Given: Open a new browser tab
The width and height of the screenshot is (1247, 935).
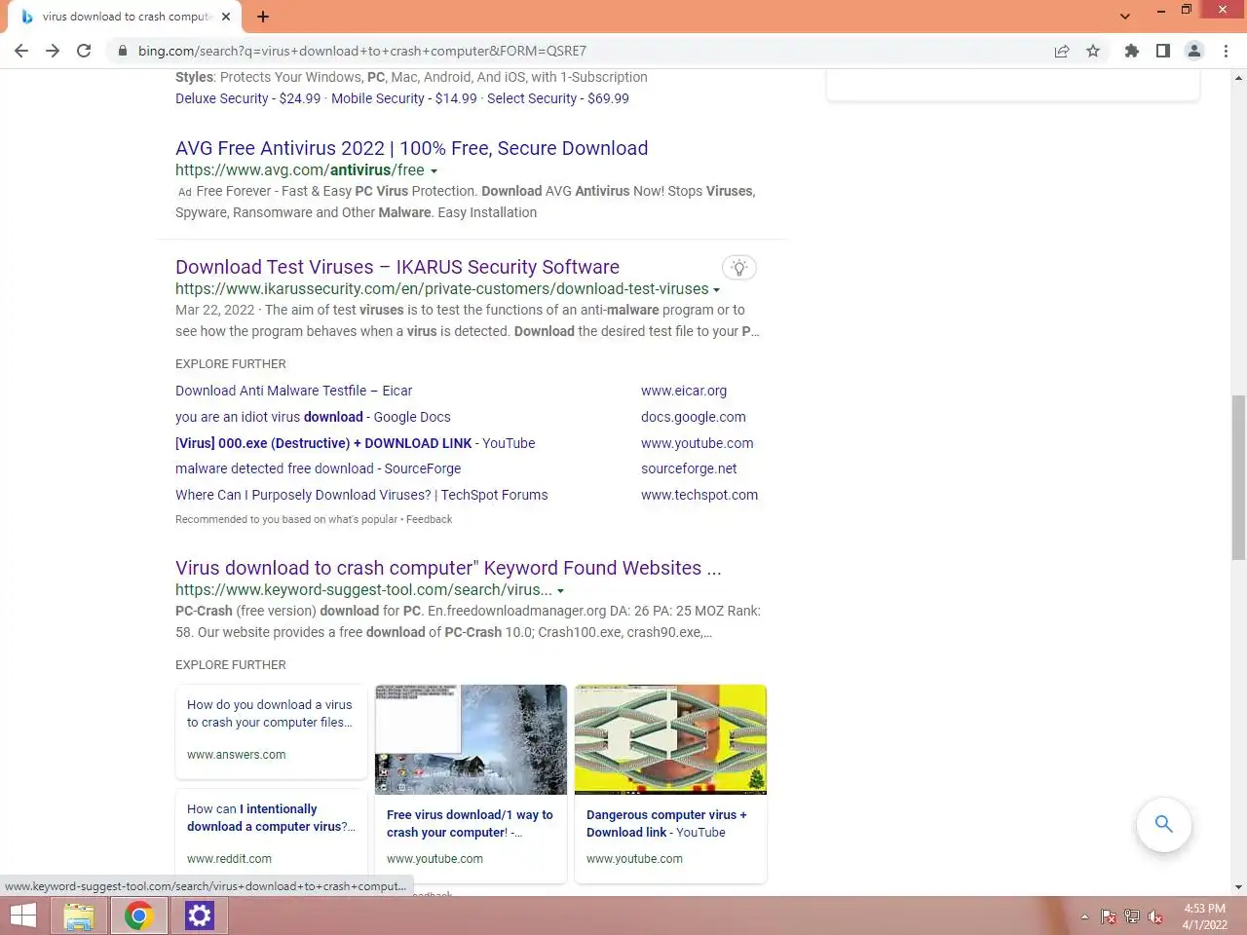Looking at the screenshot, I should 263,17.
